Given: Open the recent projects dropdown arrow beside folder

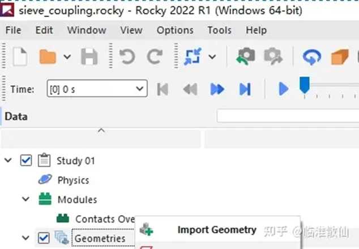Looking at the screenshot, I should coord(67,56).
